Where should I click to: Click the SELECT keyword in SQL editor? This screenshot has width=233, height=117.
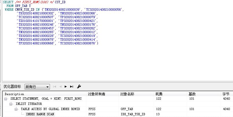8,2
